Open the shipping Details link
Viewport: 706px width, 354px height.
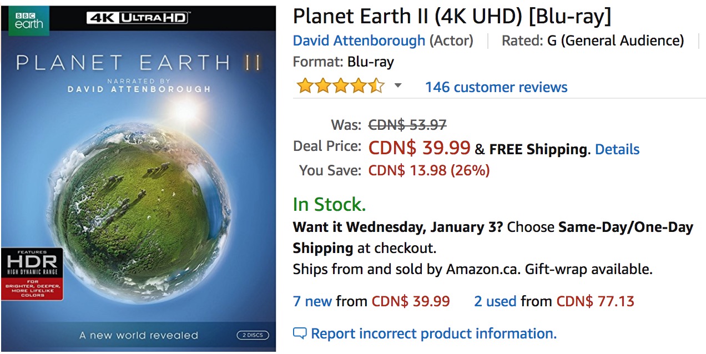pyautogui.click(x=617, y=149)
